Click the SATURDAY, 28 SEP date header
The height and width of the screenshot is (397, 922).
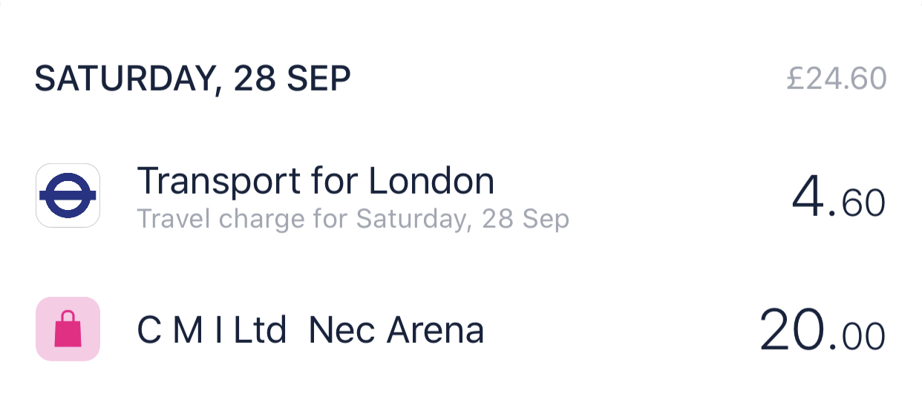[192, 79]
